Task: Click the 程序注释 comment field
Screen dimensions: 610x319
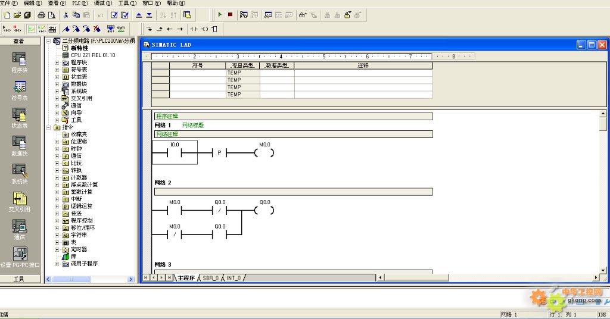Action: click(293, 116)
